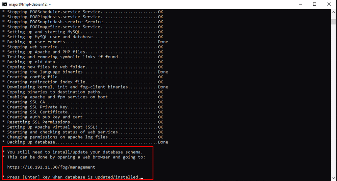
Task: Click the scrollbar up arrow
Action: click(x=334, y=11)
